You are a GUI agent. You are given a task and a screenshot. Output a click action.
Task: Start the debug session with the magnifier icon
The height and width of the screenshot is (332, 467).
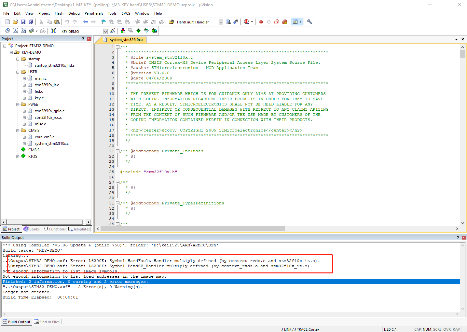(x=246, y=22)
